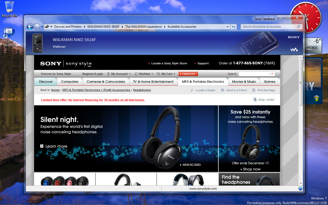The width and height of the screenshot is (328, 205).
Task: Select the MP3 & Portable Electronics tab
Action: [203, 81]
